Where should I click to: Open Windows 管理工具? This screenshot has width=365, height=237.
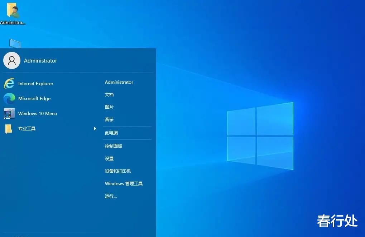pos(124,183)
